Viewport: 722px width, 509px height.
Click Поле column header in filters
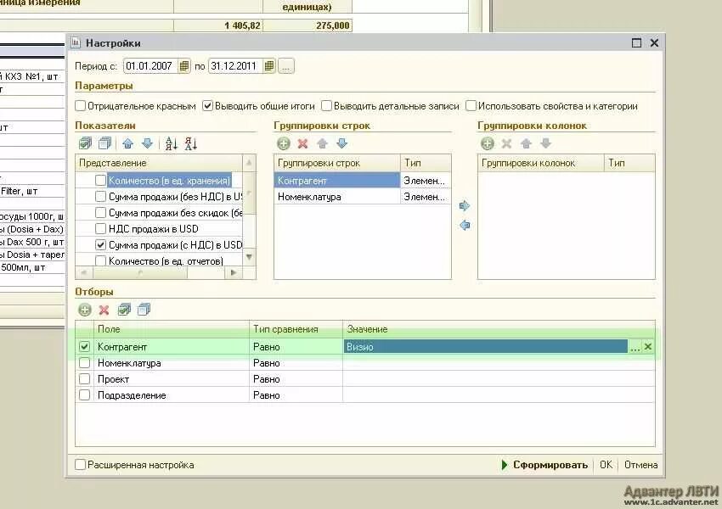[172, 329]
